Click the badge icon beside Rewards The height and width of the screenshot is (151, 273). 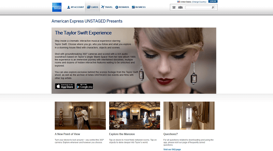point(117,7)
